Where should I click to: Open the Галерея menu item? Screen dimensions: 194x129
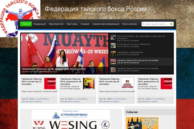click(x=85, y=24)
